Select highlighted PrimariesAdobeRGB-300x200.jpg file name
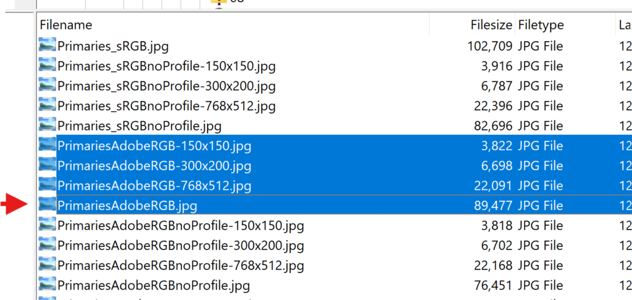 154,166
